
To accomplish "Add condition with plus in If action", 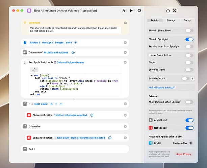I will point(61,104).
